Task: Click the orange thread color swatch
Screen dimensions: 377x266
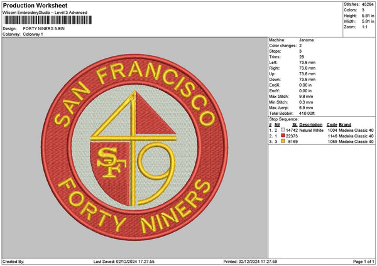Action: [283, 141]
